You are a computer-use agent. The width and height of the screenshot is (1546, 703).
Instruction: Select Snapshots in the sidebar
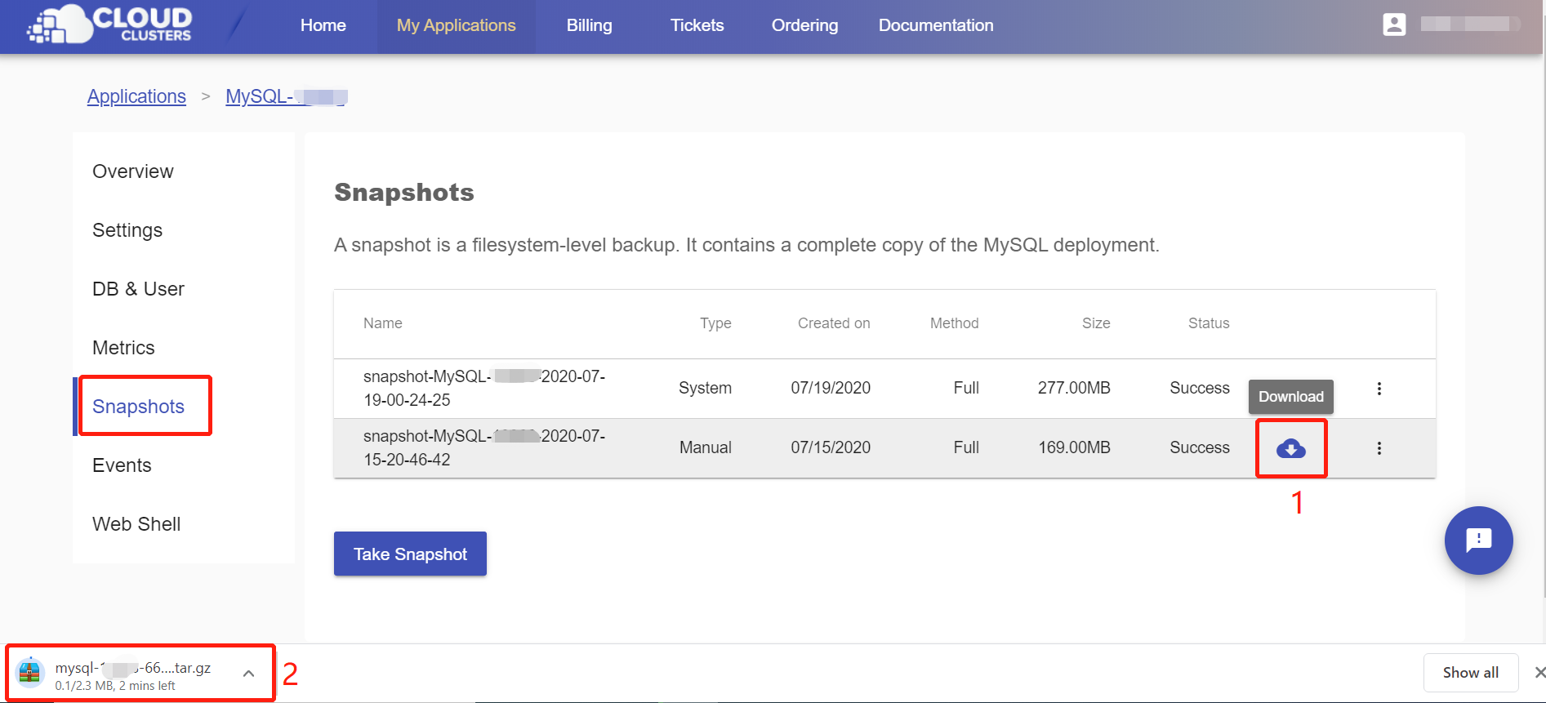[x=138, y=407]
